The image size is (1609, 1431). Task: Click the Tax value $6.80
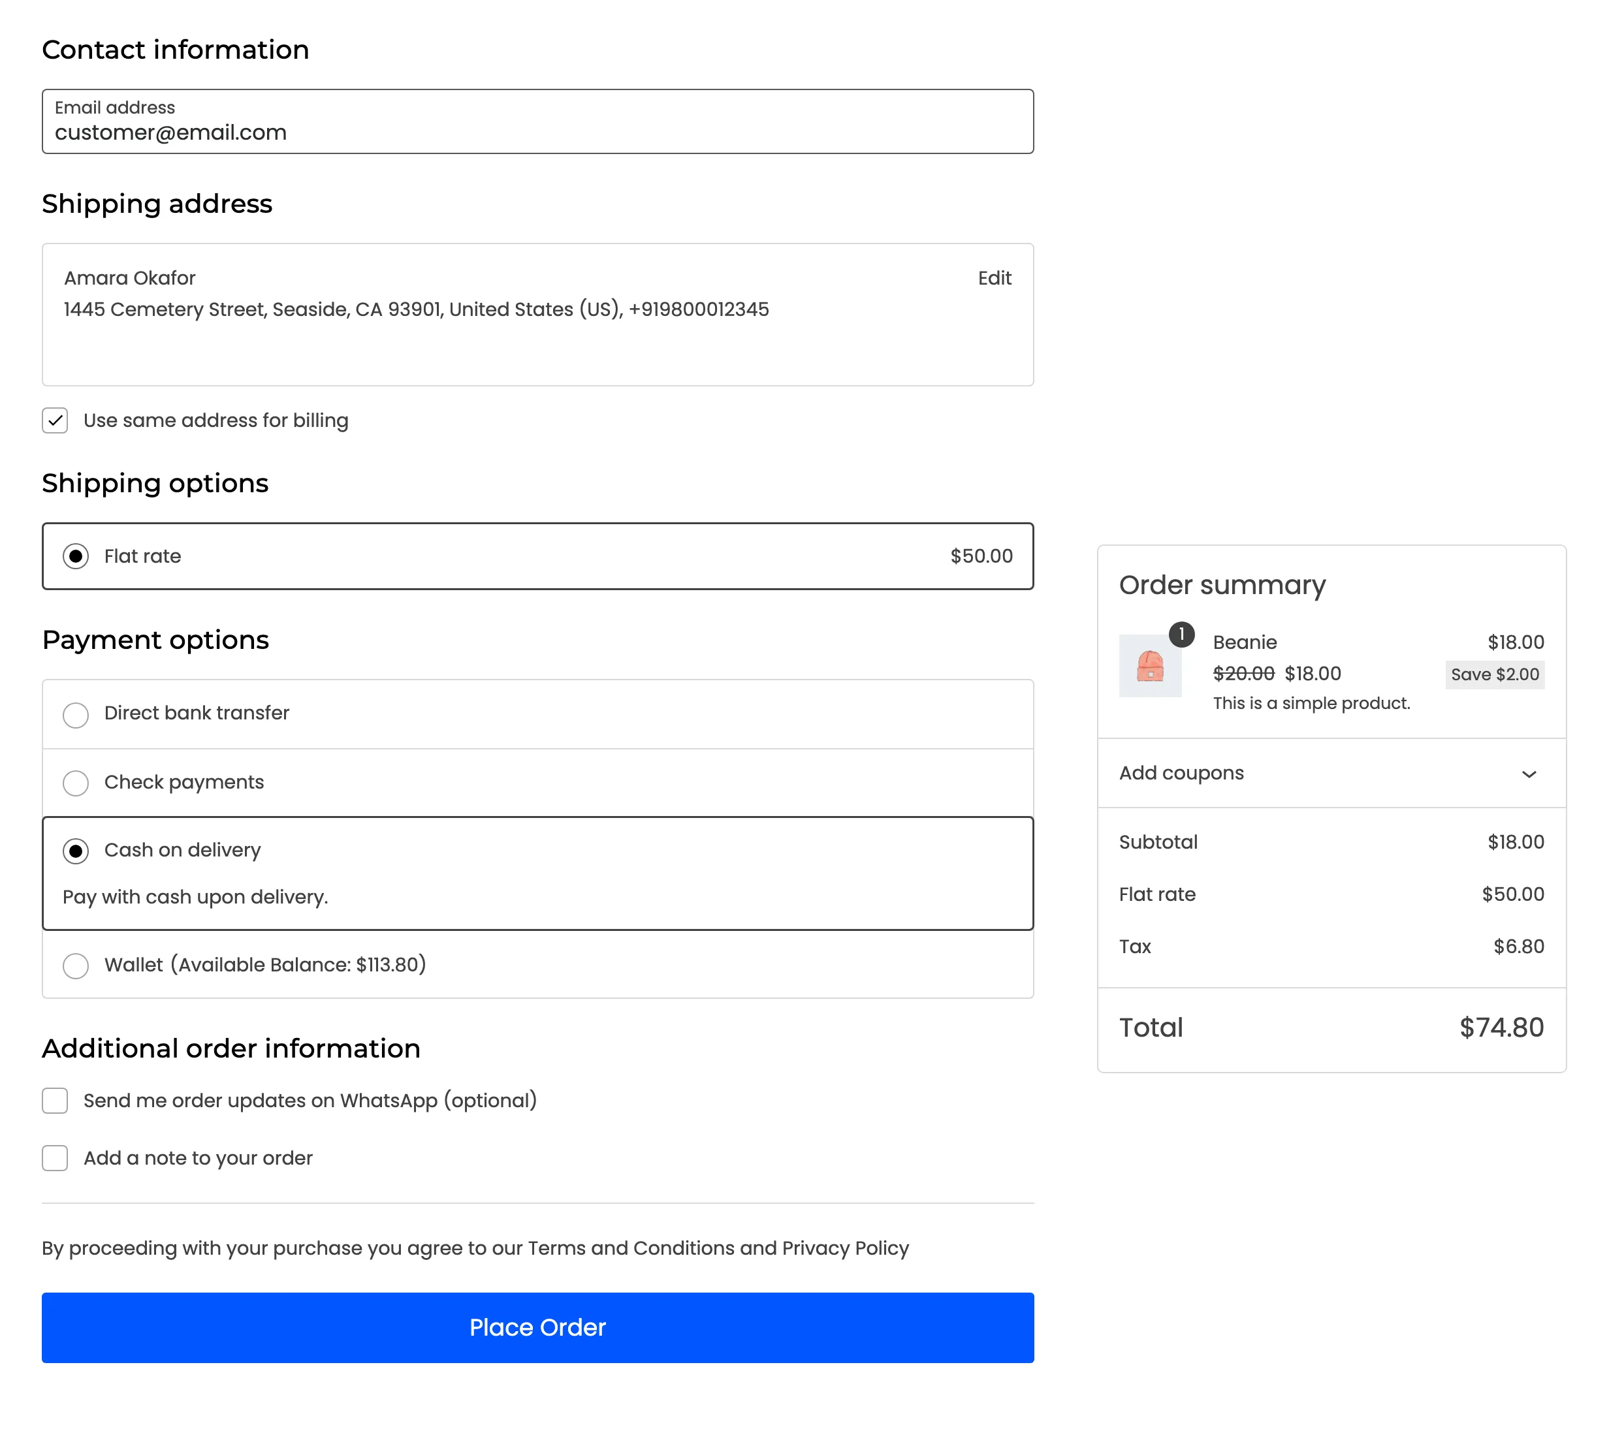pyautogui.click(x=1518, y=946)
